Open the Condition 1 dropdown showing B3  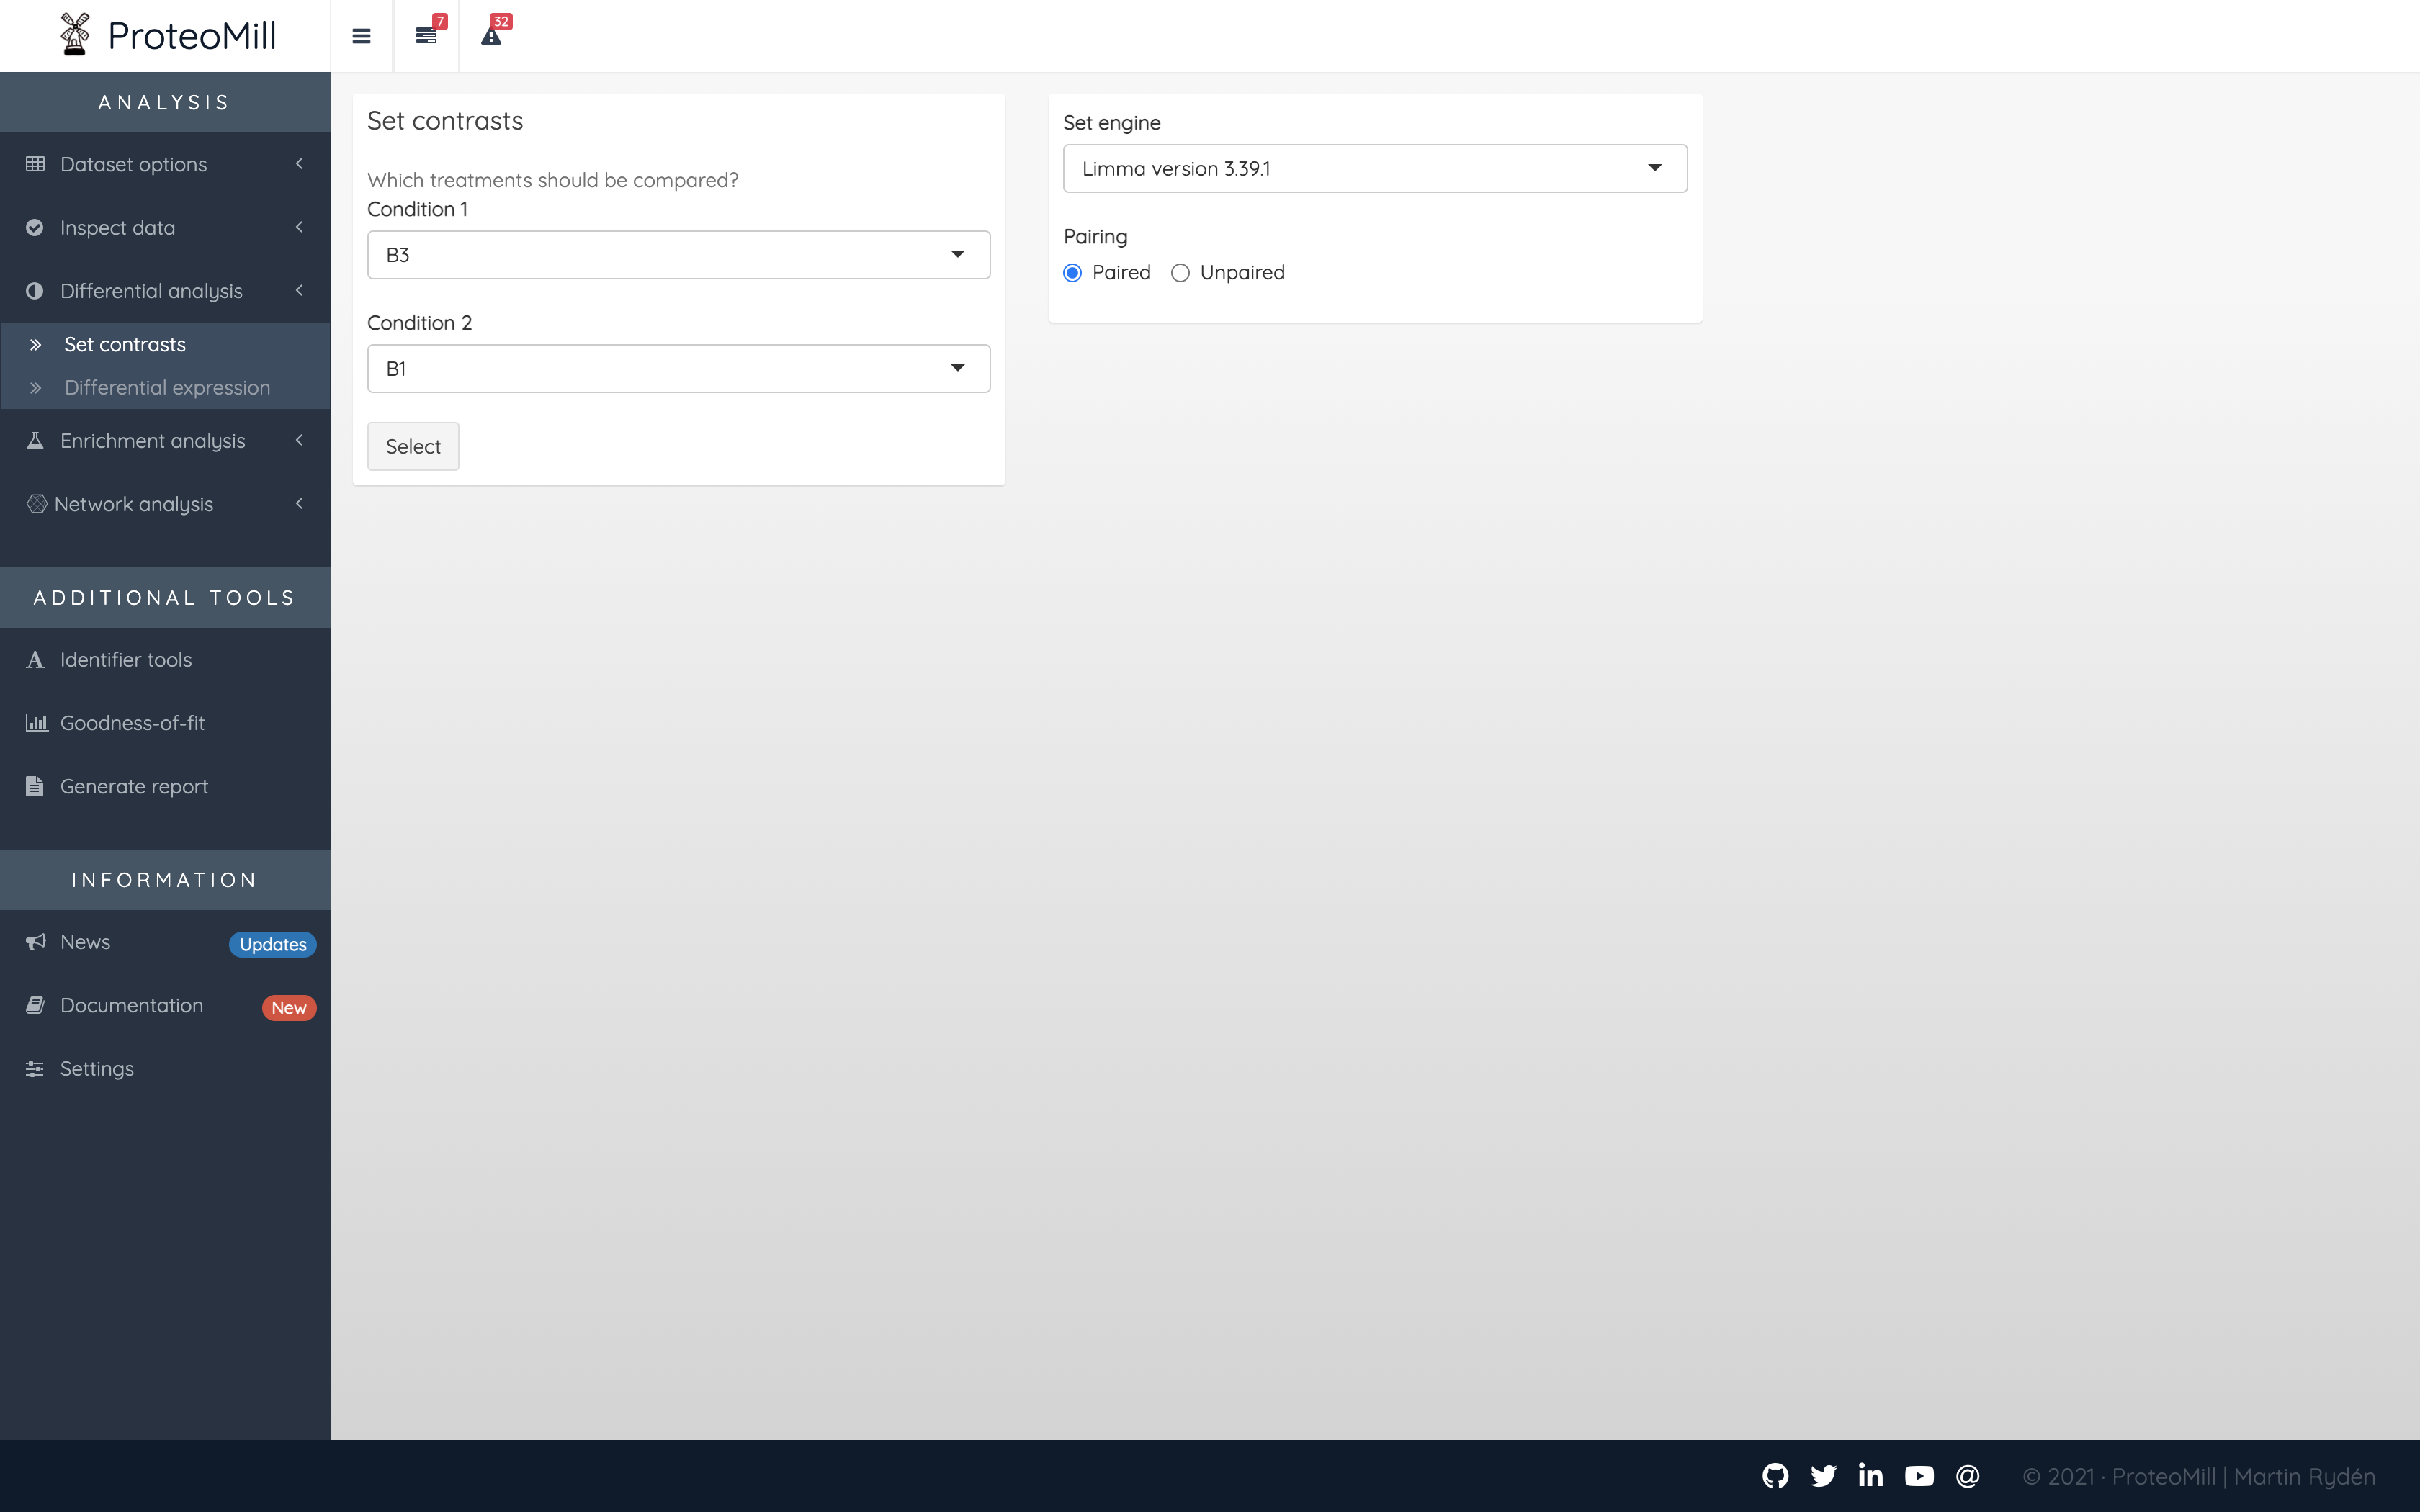678,255
